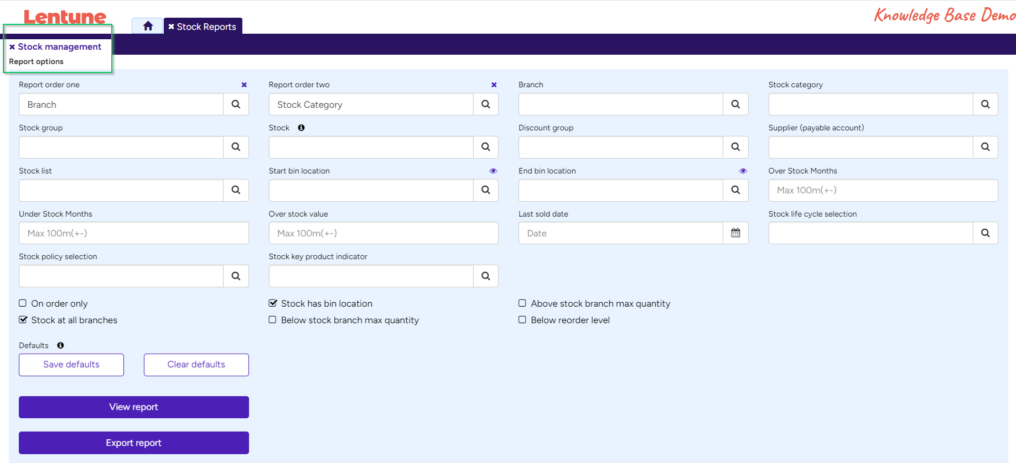Screen dimensions: 1016x463
Task: Enable Below stock branch max quantity
Action: [273, 320]
